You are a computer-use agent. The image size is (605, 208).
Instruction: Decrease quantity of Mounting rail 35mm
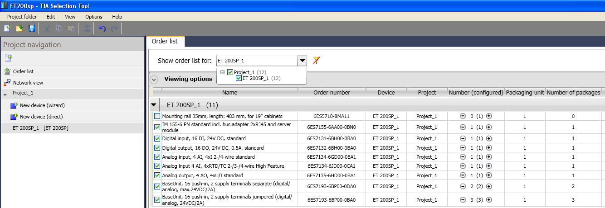(463, 116)
